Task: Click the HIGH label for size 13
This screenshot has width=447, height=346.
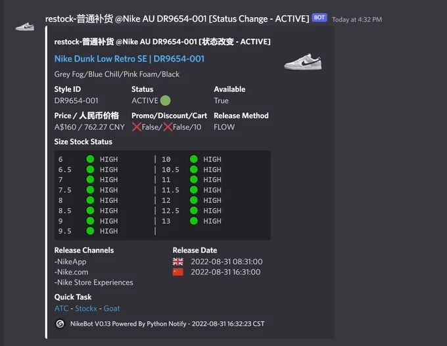Action: tap(212, 221)
